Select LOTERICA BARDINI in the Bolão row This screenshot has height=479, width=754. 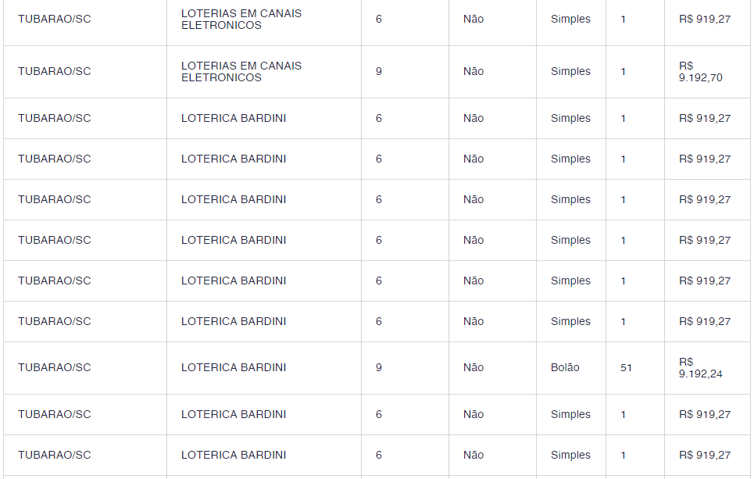tap(234, 368)
